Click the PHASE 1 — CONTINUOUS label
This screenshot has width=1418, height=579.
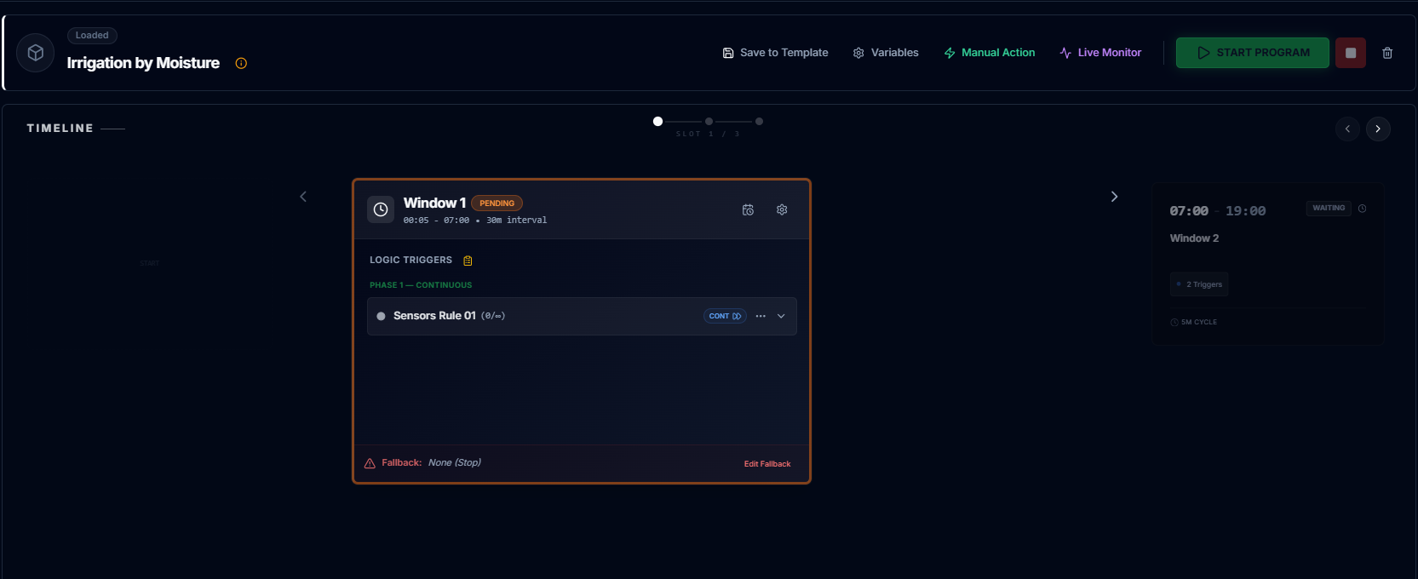click(421, 285)
